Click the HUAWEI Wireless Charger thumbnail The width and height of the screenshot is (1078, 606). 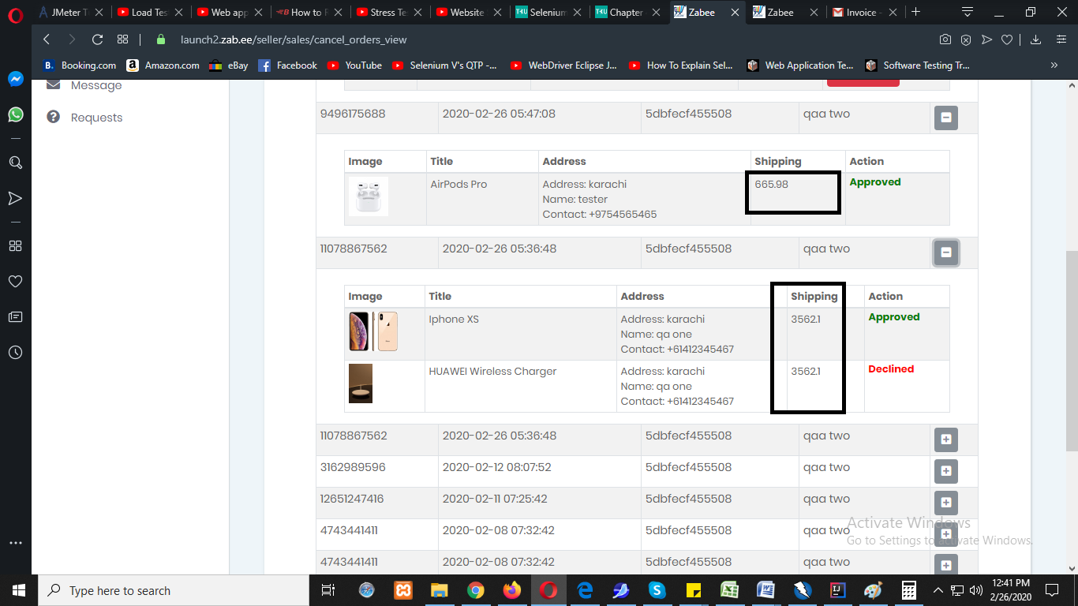361,383
